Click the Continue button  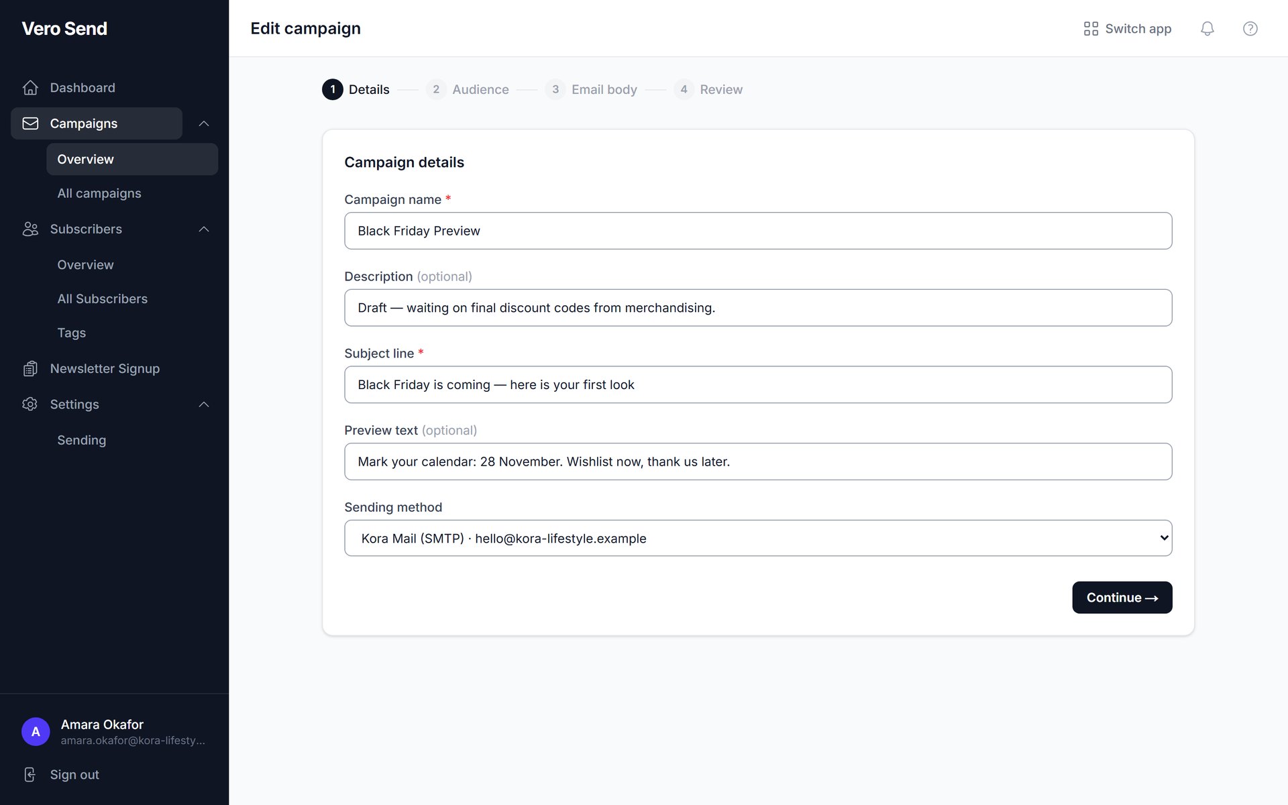1122,597
